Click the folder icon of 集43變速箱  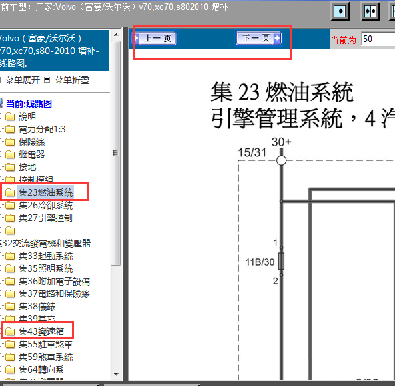10,331
